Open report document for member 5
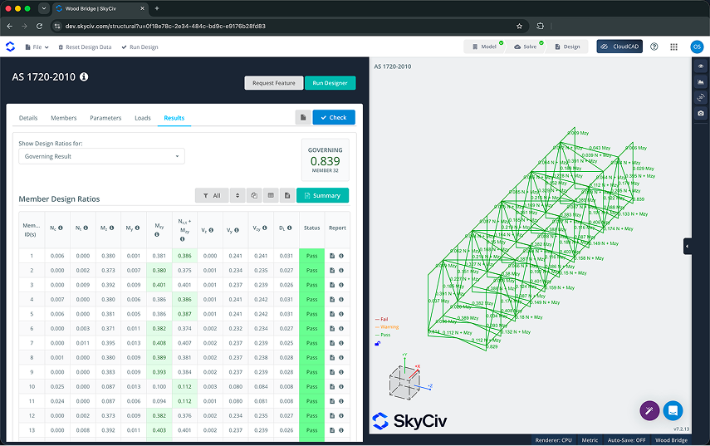710x446 pixels. [332, 314]
